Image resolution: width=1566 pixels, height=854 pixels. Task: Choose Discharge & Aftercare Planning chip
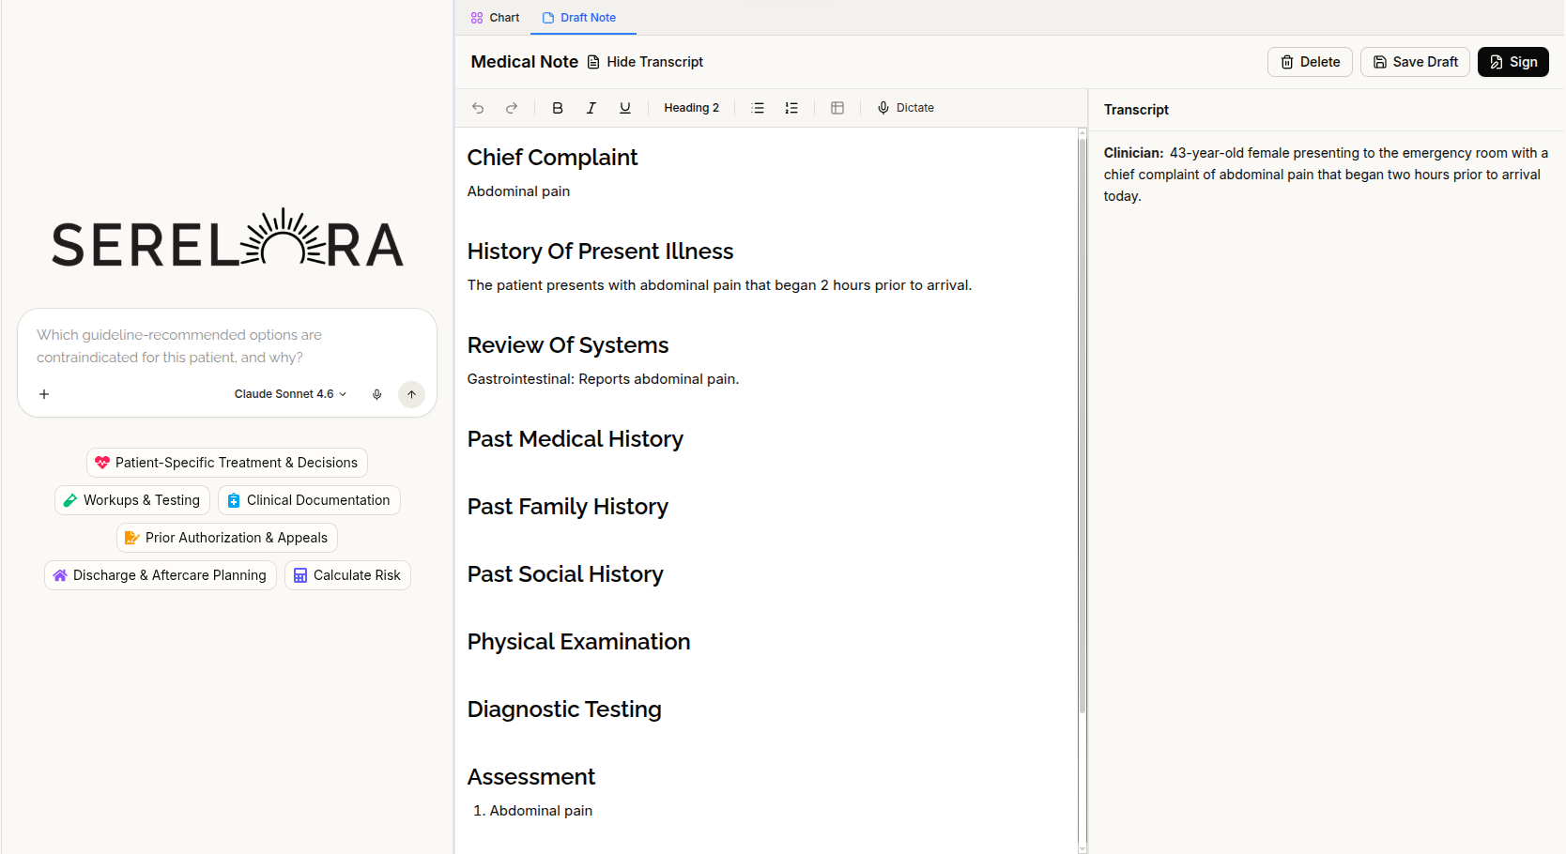pyautogui.click(x=161, y=575)
